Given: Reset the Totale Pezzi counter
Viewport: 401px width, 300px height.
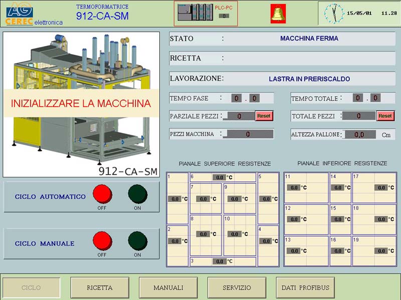Looking at the screenshot, I should tap(385, 115).
